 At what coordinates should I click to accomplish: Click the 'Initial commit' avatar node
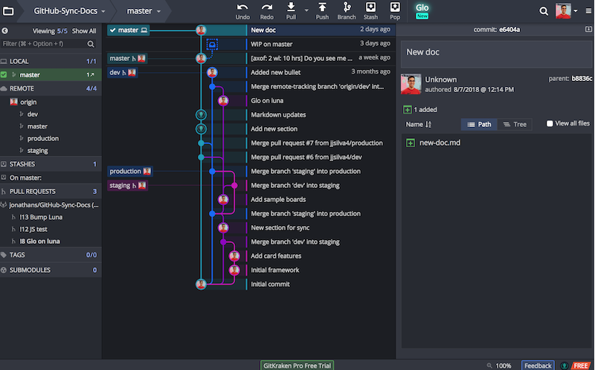pyautogui.click(x=201, y=284)
